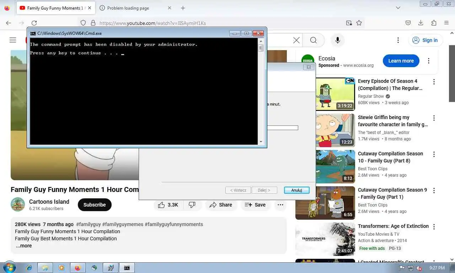Open the YouTube guide hamburger menu
This screenshot has height=273, width=455.
pos(13,40)
